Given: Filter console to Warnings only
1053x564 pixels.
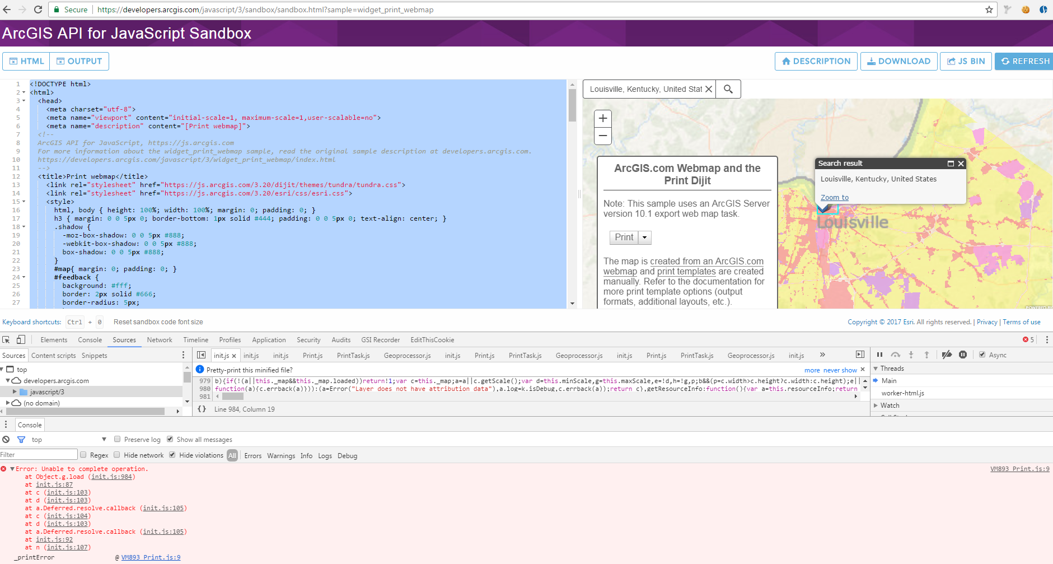Looking at the screenshot, I should (x=281, y=455).
